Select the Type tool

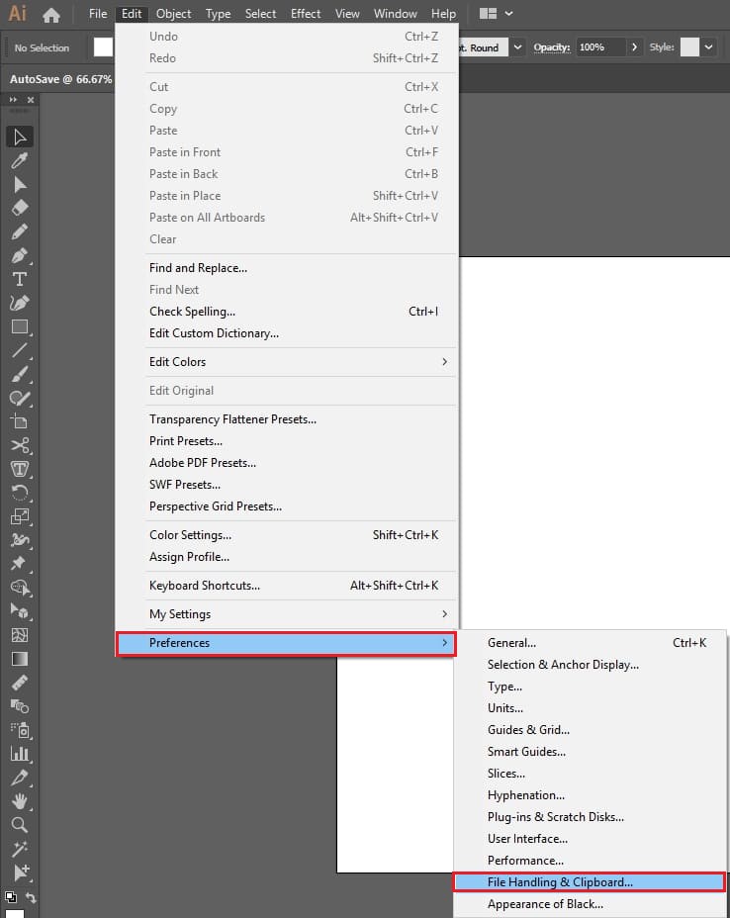(20, 279)
